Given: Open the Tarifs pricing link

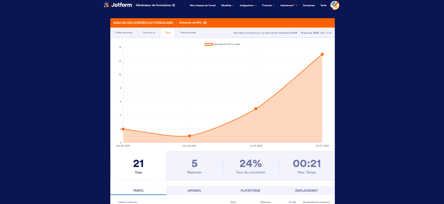Looking at the screenshot, I should (323, 5).
